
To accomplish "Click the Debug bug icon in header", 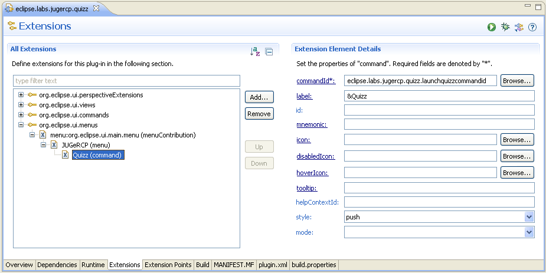I will [505, 27].
